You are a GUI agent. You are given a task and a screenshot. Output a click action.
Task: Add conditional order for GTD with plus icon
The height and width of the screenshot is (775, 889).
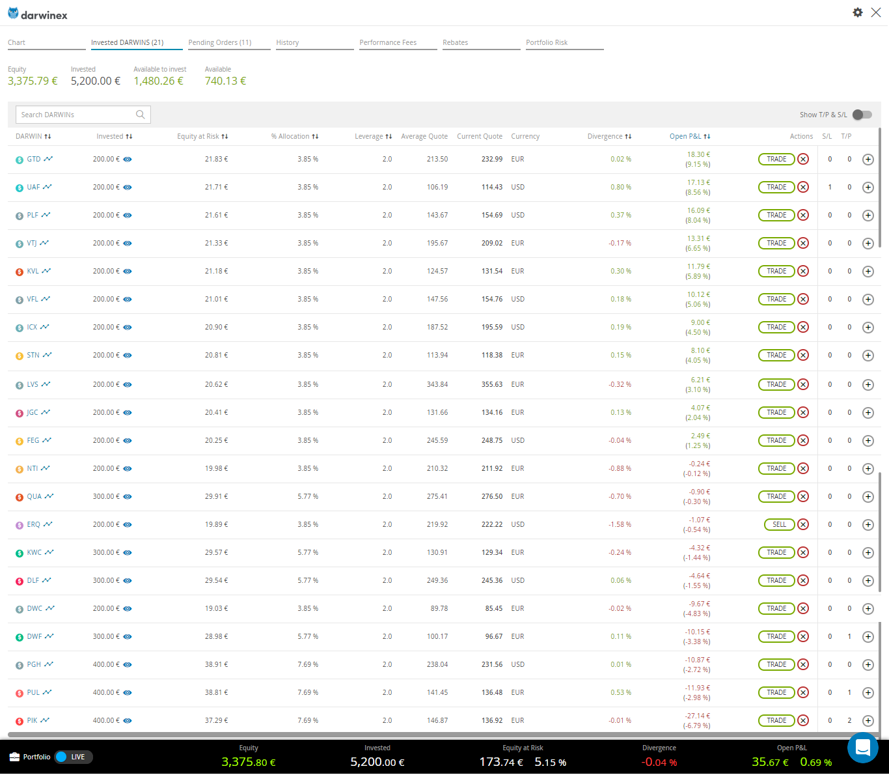[868, 160]
